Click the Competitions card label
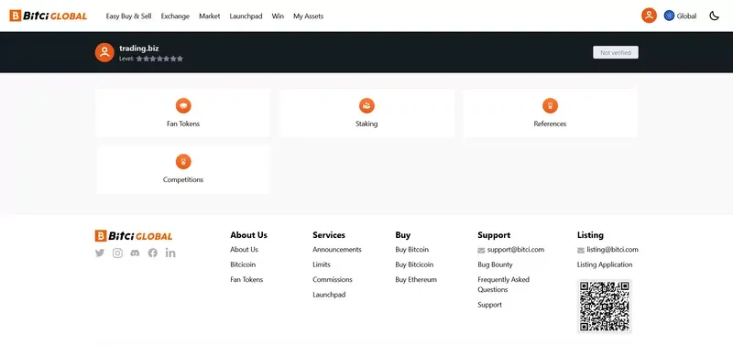 coord(183,179)
